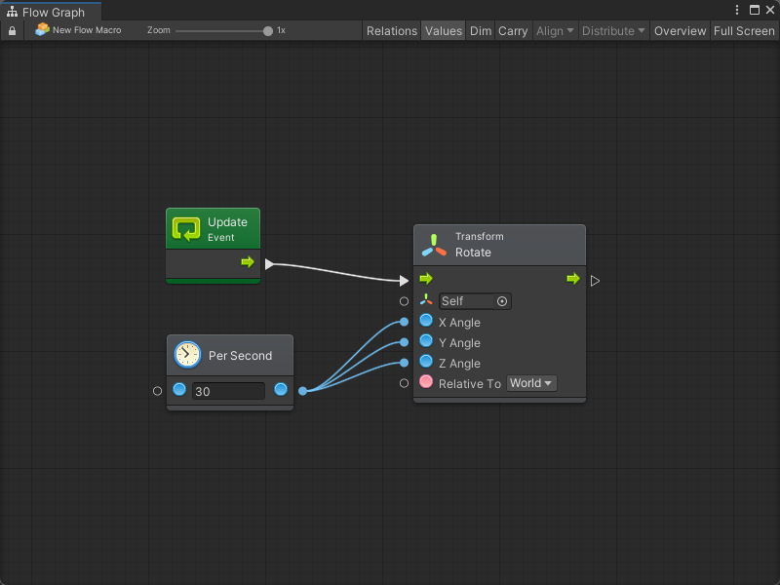Click the Transform Rotate node icon

click(434, 245)
